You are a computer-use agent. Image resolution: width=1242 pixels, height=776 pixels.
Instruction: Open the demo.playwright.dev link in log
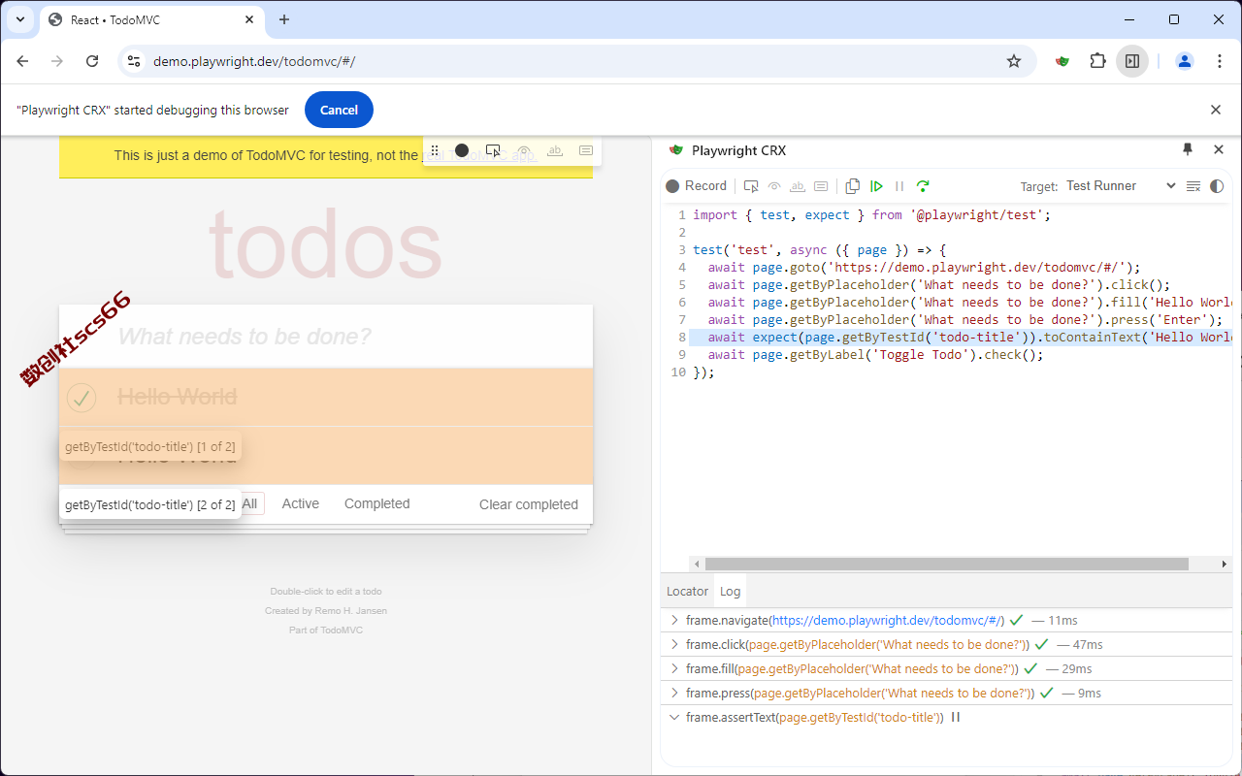[x=886, y=620]
